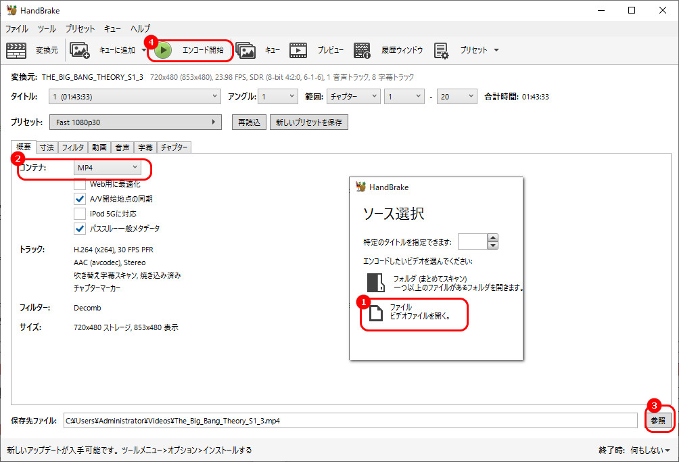This screenshot has height=462, width=679.
Task: Click the プリセット list-gear icon
Action: (441, 50)
